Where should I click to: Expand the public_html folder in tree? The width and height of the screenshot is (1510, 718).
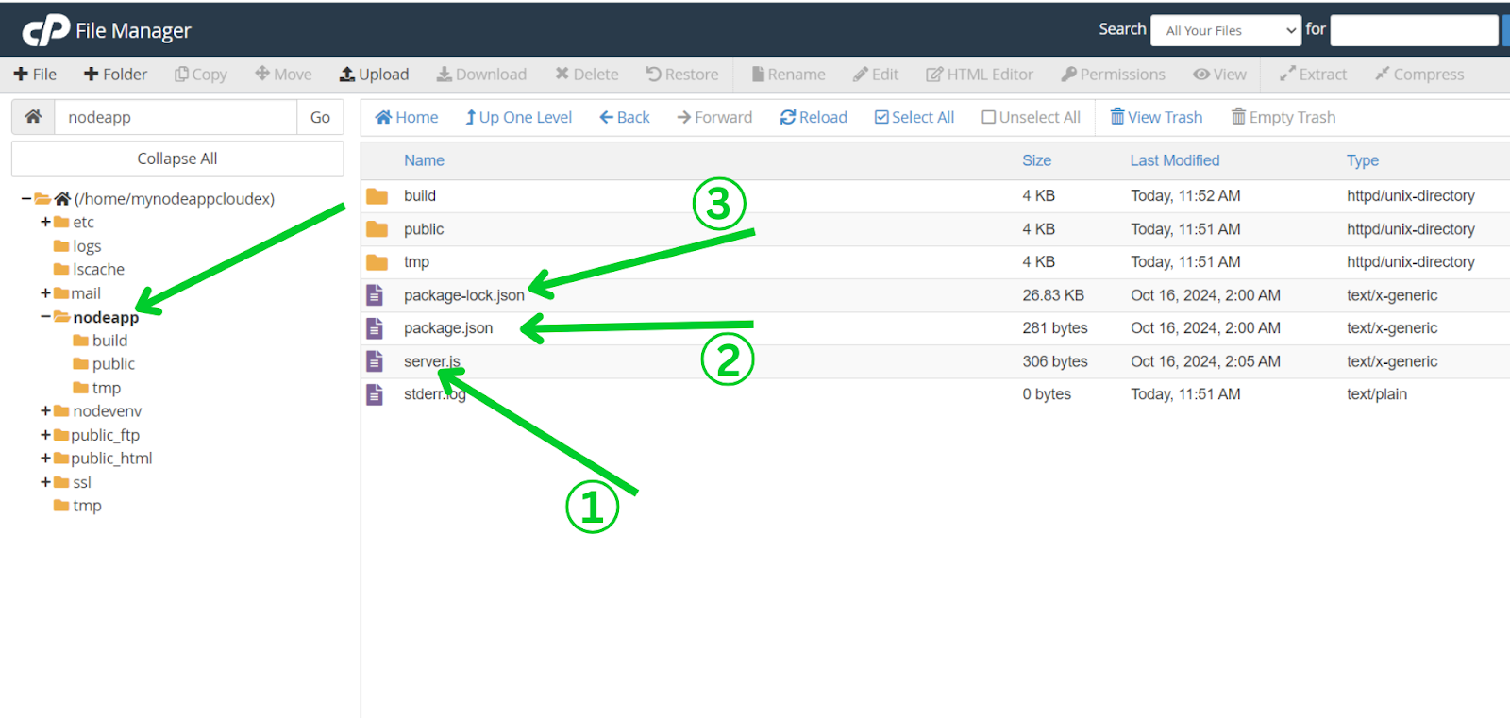click(45, 459)
